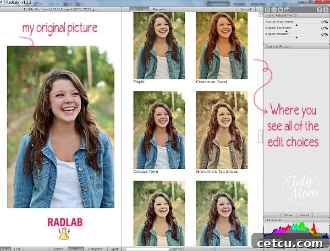Click the Antique Tone stylet name label
Screen dimensions: 330x251
click(x=145, y=171)
